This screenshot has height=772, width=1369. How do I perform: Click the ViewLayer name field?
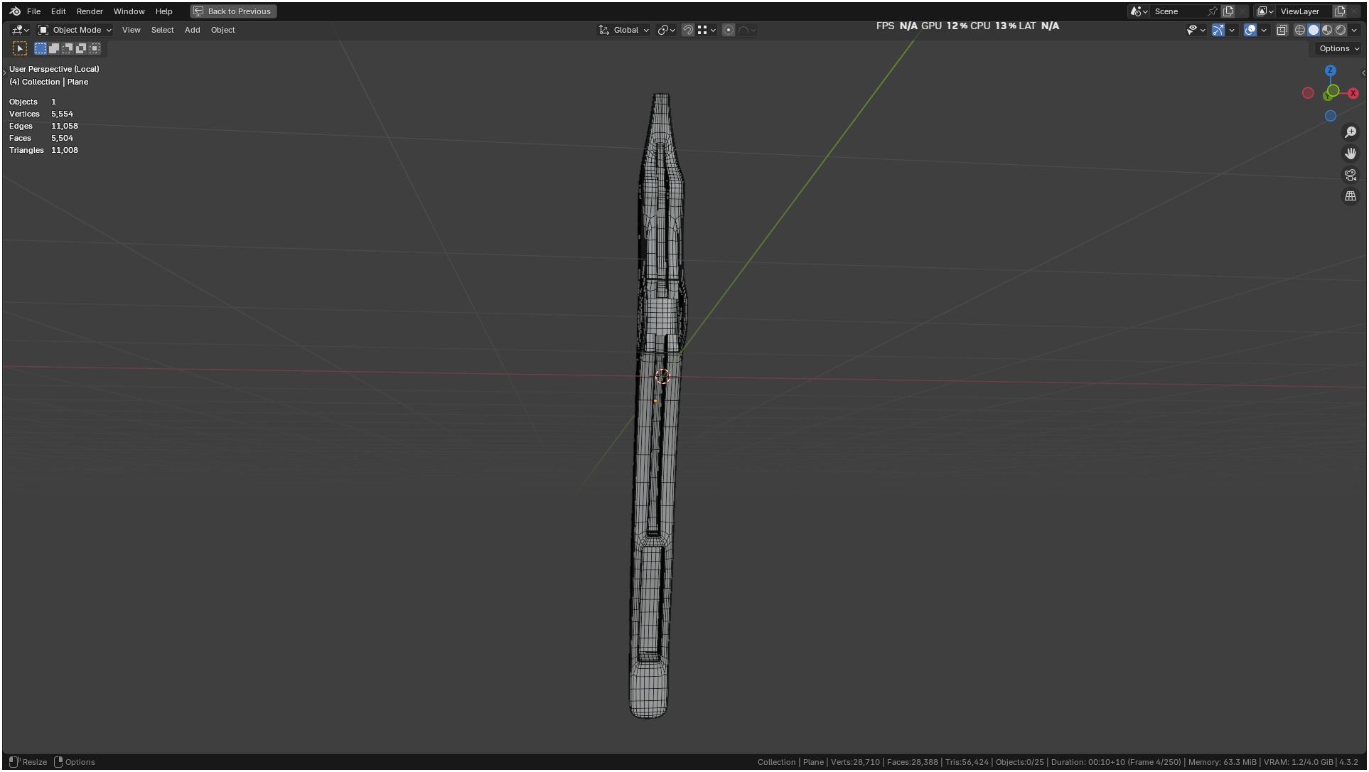coord(1304,11)
